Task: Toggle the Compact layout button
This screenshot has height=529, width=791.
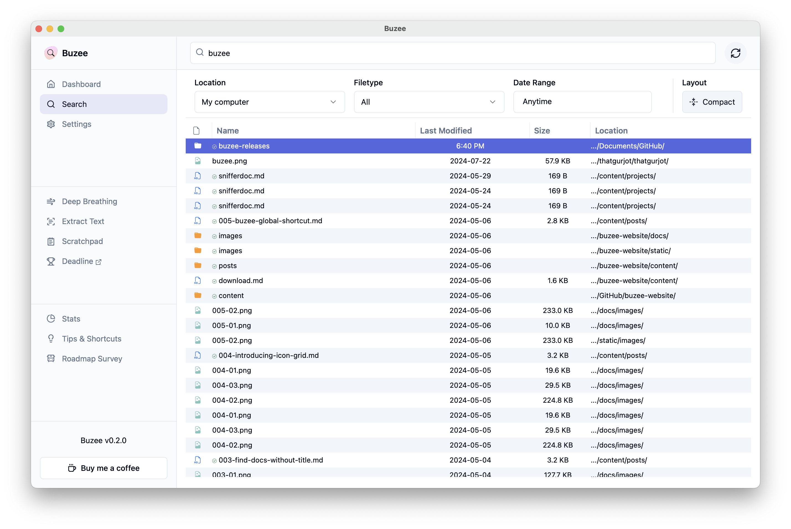Action: pyautogui.click(x=712, y=102)
